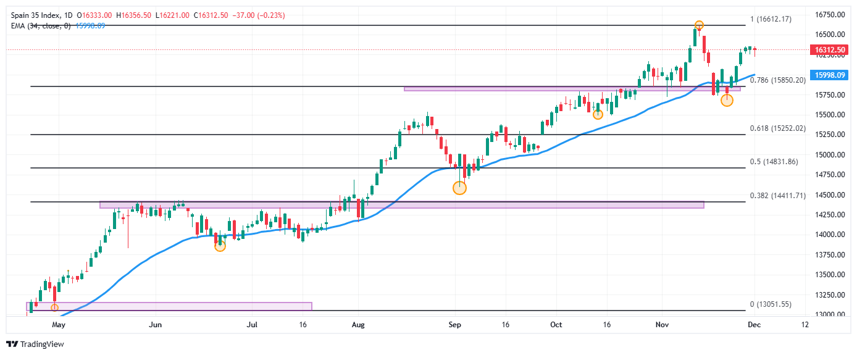Click the TradingView logo
The height and width of the screenshot is (355, 857).
[35, 345]
